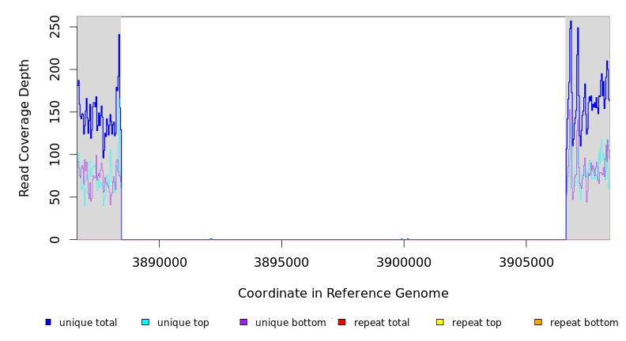
Task: Click the 3895000 x-axis tick label
Action: tap(281, 261)
